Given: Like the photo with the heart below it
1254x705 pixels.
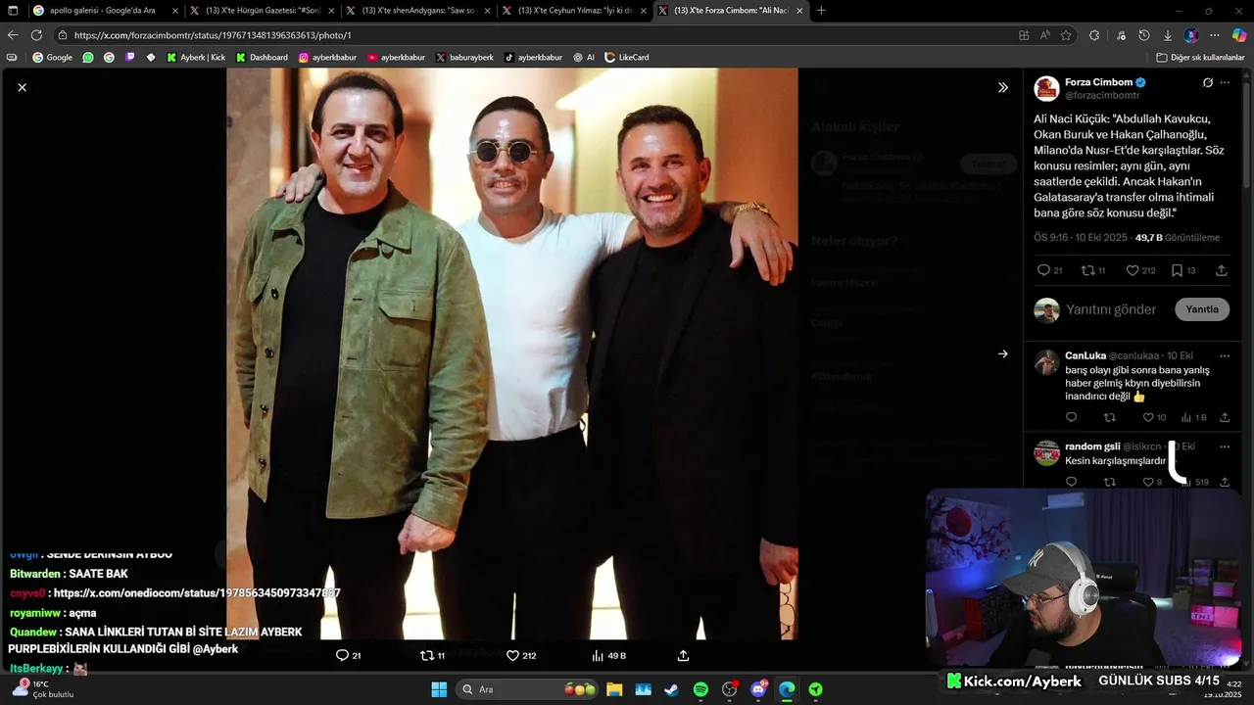Looking at the screenshot, I should 512,655.
